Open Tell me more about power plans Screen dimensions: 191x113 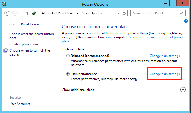click(x=164, y=37)
